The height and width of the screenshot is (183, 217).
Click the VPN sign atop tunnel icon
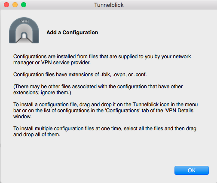pyautogui.click(x=24, y=21)
